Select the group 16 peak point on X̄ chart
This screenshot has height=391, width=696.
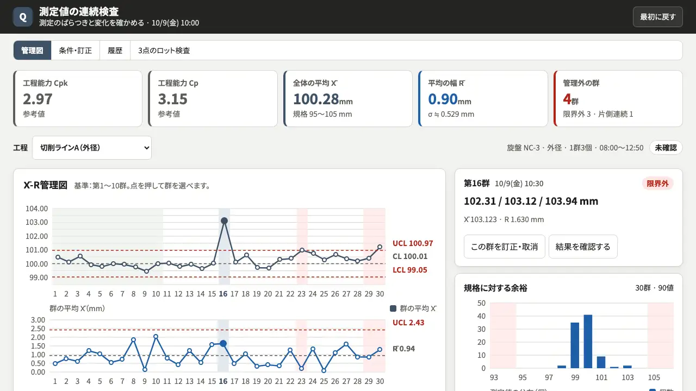pos(223,220)
